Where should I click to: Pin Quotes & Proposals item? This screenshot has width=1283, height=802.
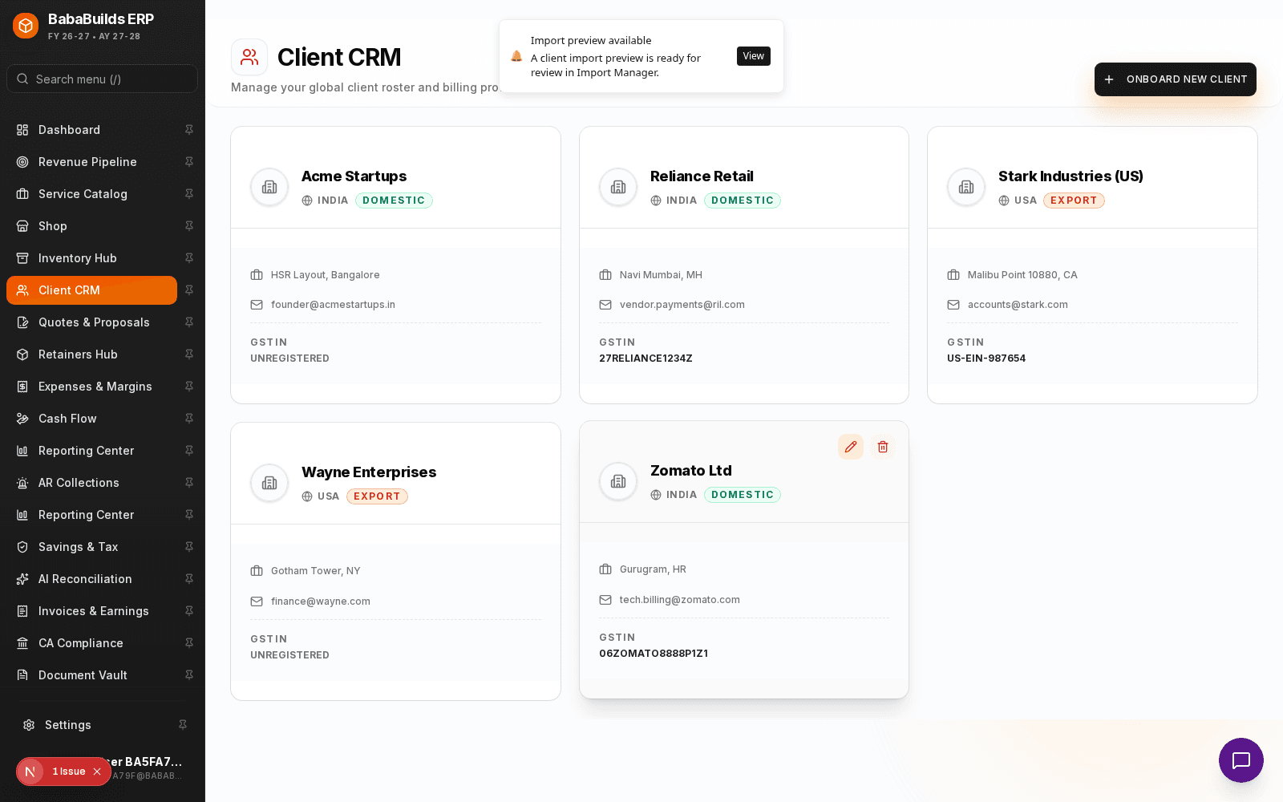tap(189, 322)
